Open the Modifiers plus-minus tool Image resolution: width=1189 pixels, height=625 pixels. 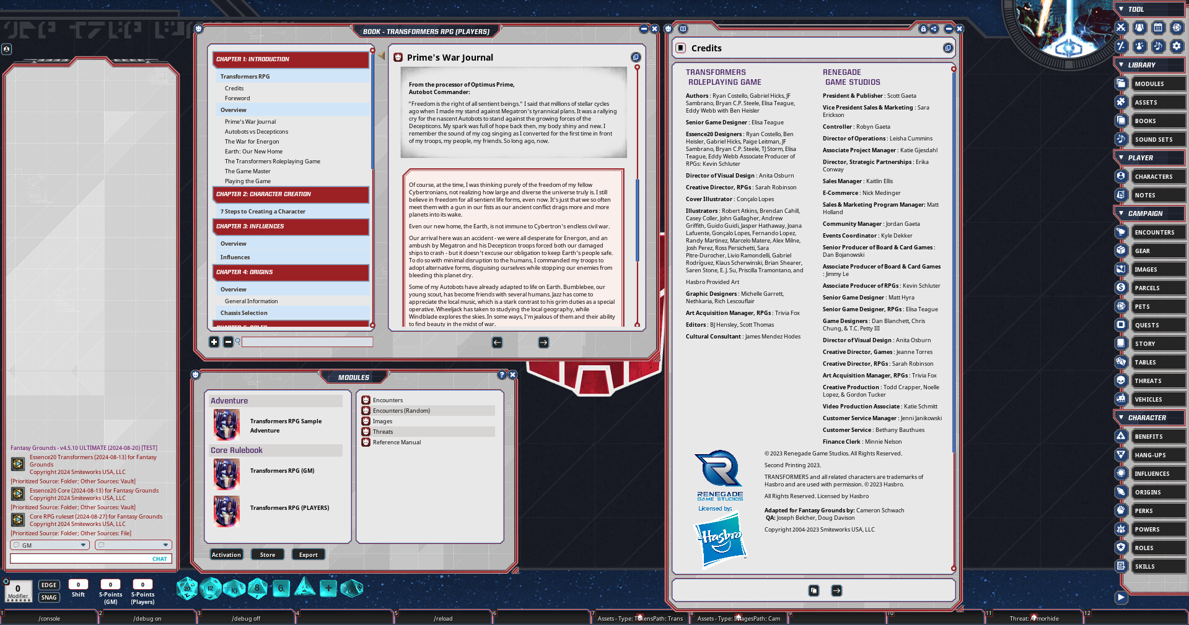click(x=1121, y=46)
